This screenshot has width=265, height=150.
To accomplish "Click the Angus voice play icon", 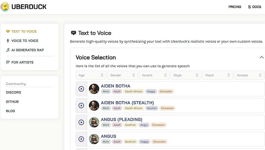I will (81, 139).
